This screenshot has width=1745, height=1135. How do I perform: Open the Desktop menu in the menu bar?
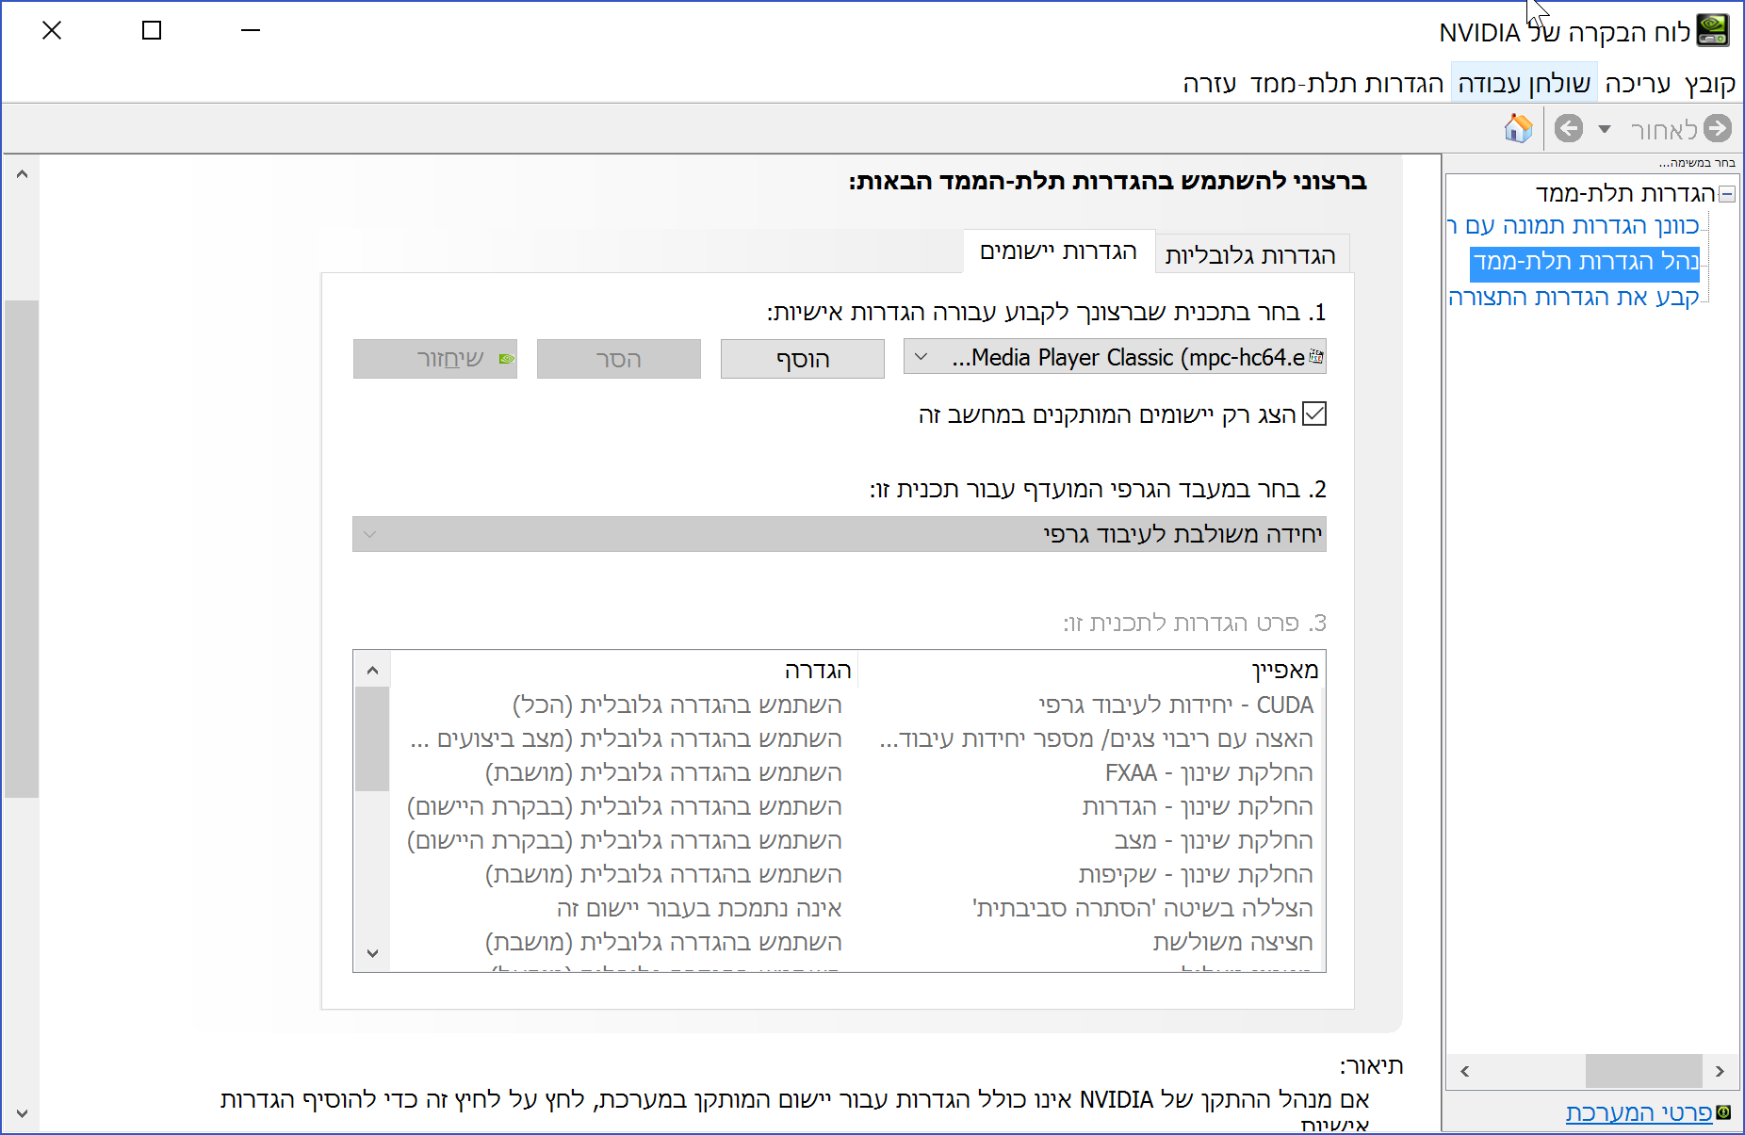point(1525,84)
